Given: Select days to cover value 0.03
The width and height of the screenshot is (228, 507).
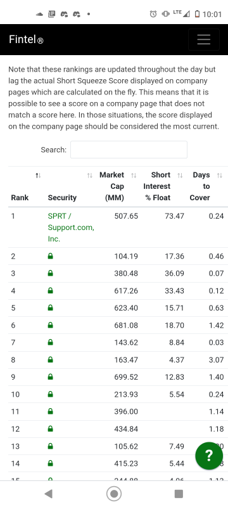Looking at the screenshot, I should pyautogui.click(x=216, y=342).
